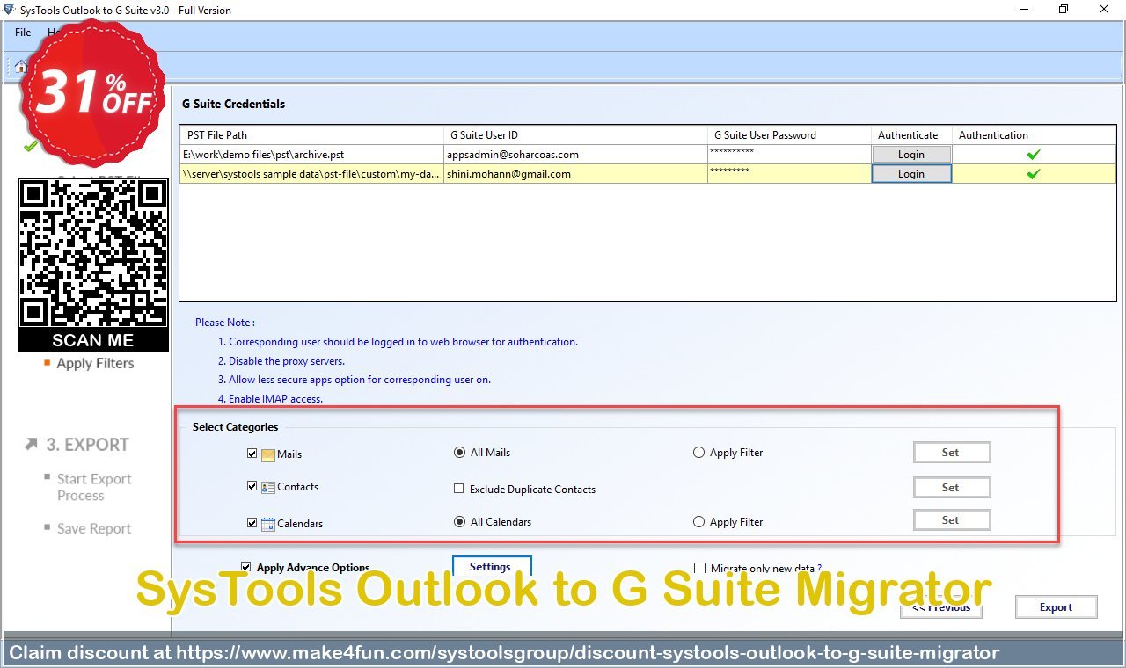
Task: Click the SysTools app title icon
Action: 9,10
